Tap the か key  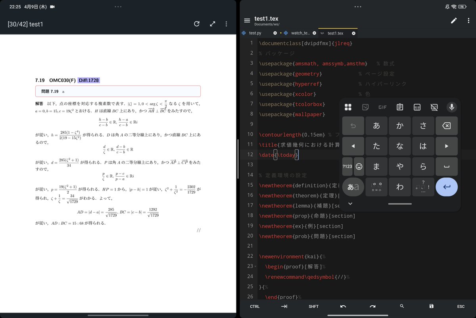tap(400, 125)
